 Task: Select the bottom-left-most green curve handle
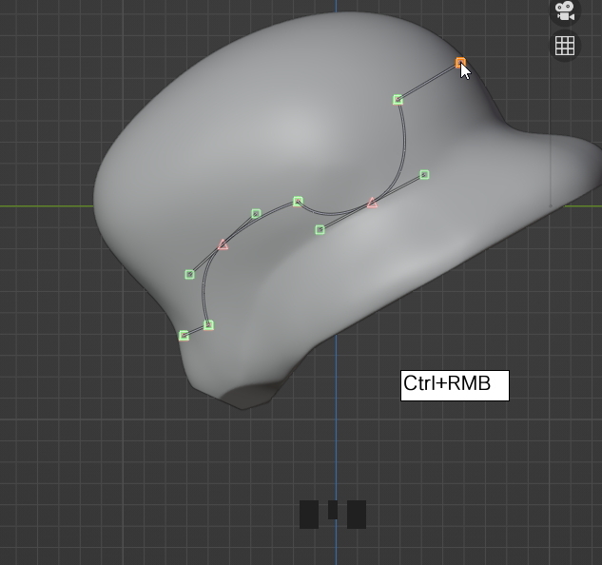(184, 336)
